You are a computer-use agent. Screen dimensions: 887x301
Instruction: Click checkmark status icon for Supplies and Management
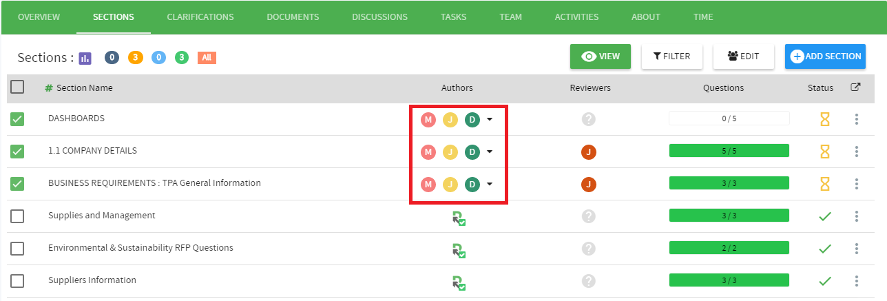tap(824, 216)
